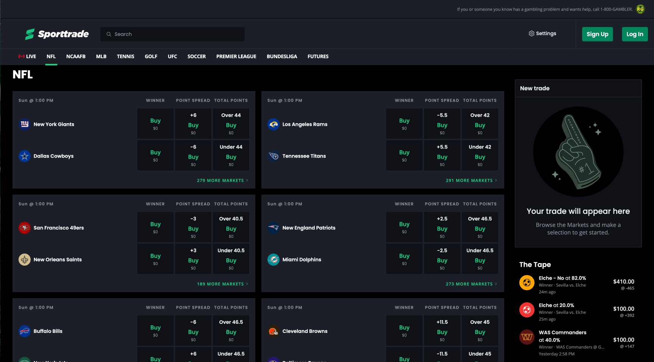Open the GOLF tab

(x=151, y=56)
